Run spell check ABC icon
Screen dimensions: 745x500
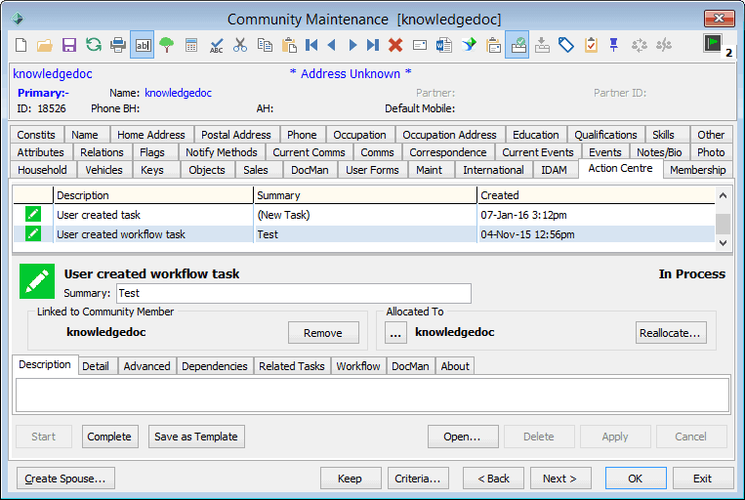pyautogui.click(x=216, y=45)
